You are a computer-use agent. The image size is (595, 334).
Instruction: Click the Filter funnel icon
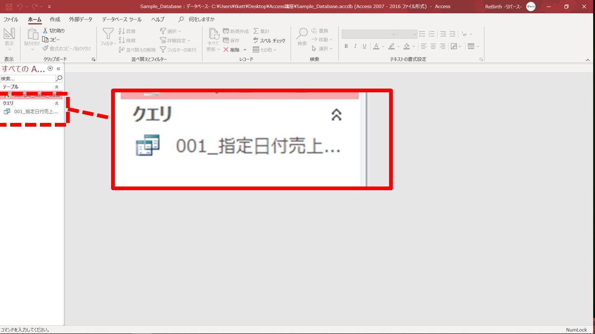tap(108, 34)
